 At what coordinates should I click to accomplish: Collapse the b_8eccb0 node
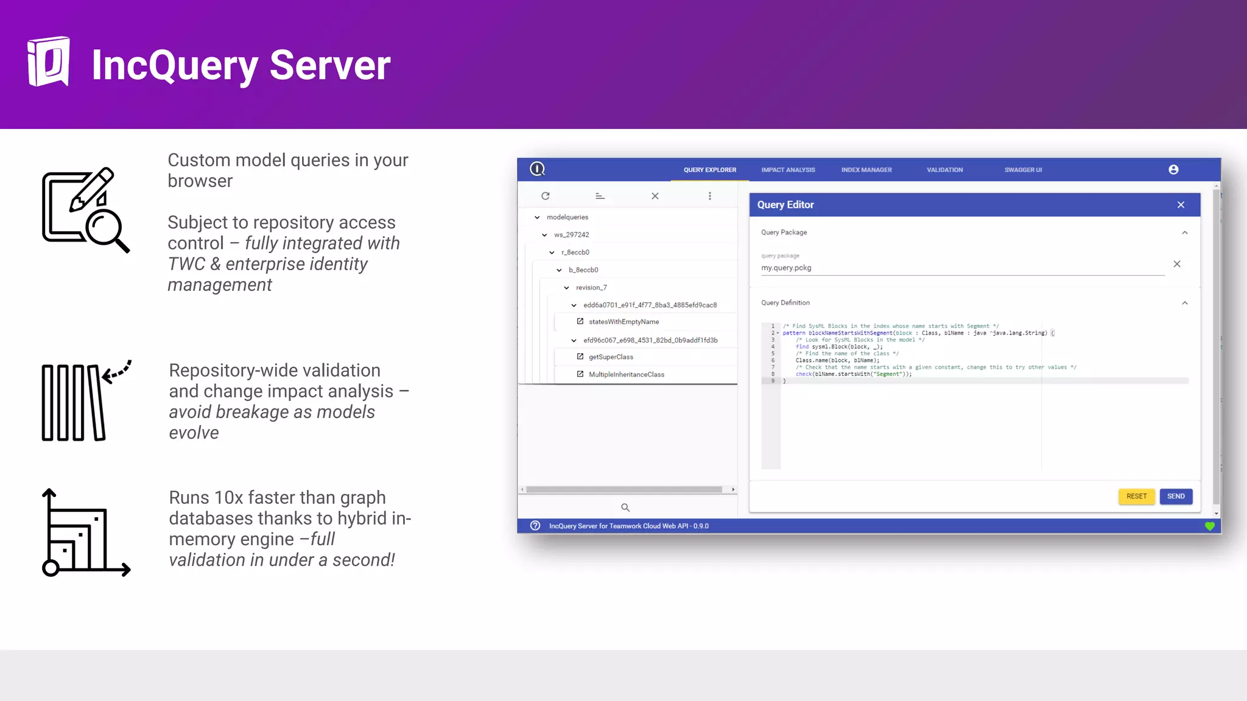[559, 270]
